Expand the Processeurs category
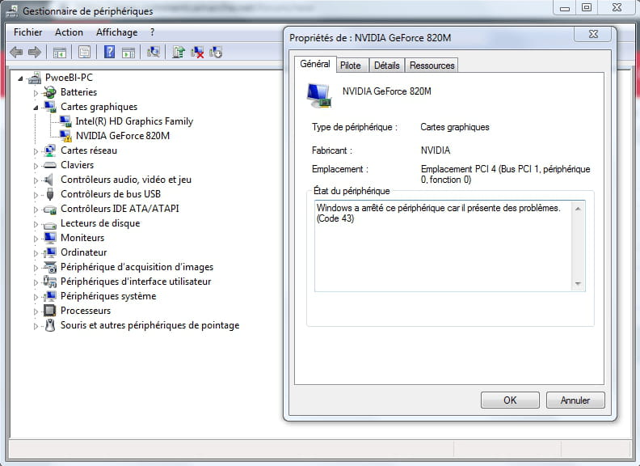The height and width of the screenshot is (466, 640). click(36, 312)
